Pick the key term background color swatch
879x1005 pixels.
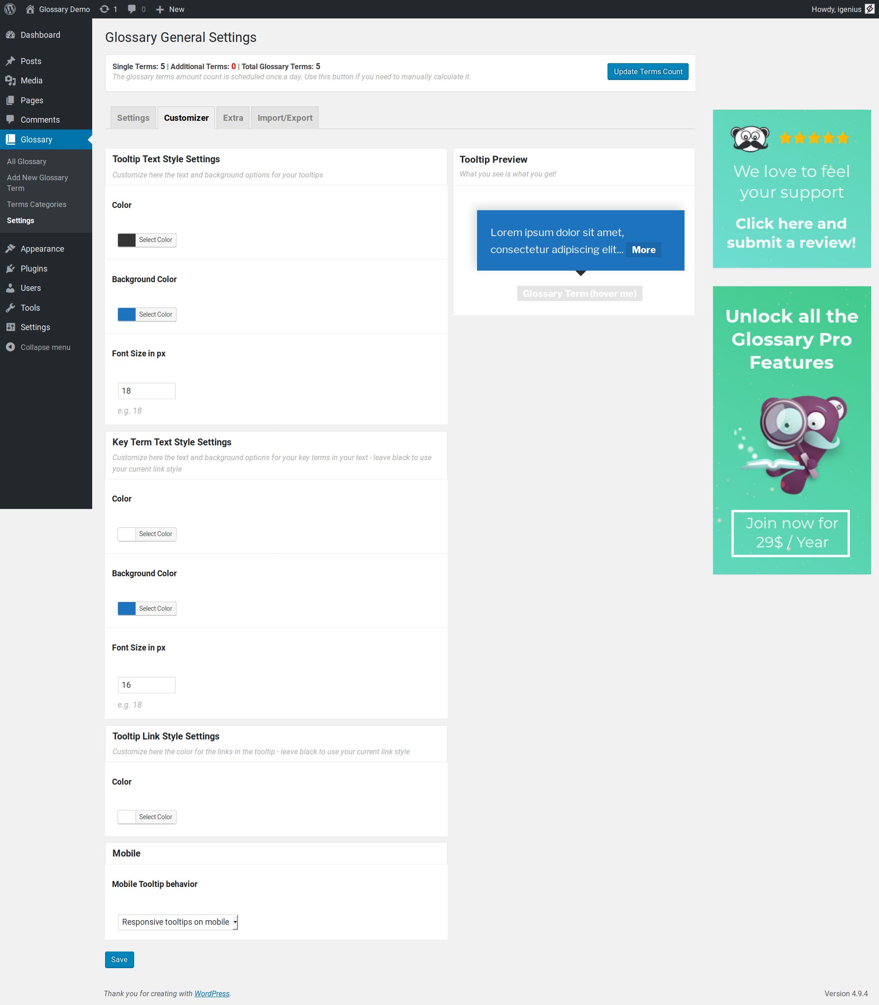[127, 608]
